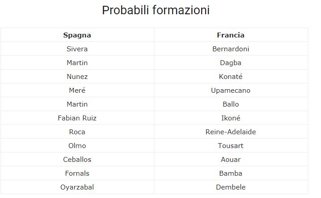Select the Francia column header

[x=231, y=35]
